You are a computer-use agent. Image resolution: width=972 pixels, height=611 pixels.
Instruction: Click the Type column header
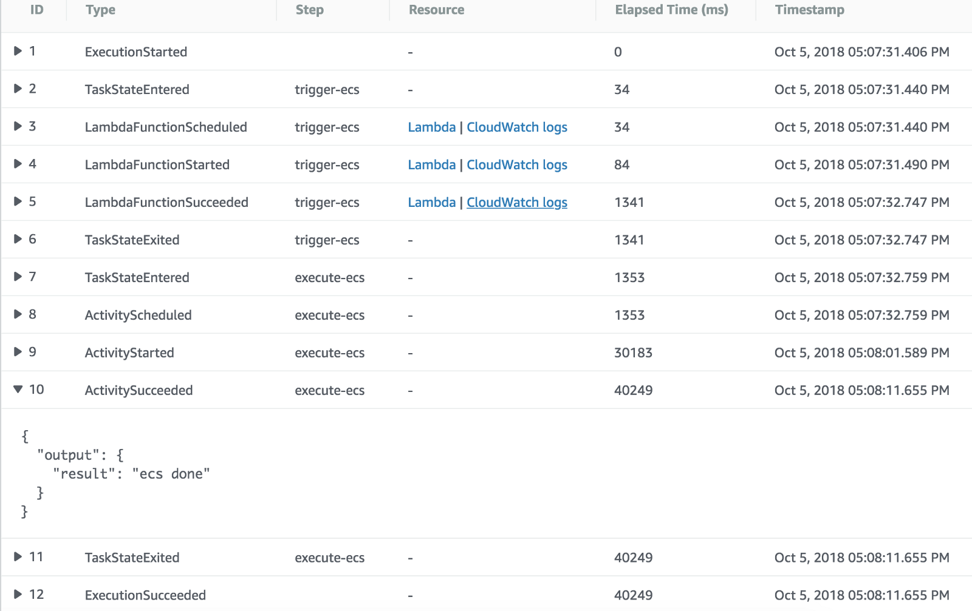coord(100,10)
